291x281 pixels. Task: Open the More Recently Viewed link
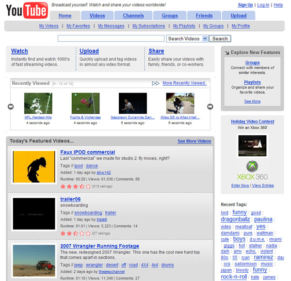pos(185,83)
